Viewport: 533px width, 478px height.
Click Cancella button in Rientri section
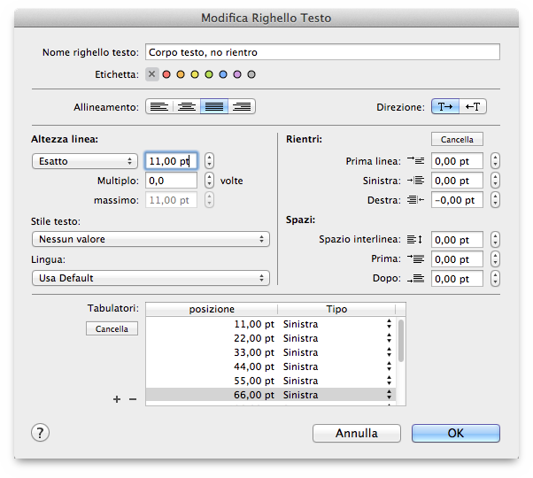457,139
